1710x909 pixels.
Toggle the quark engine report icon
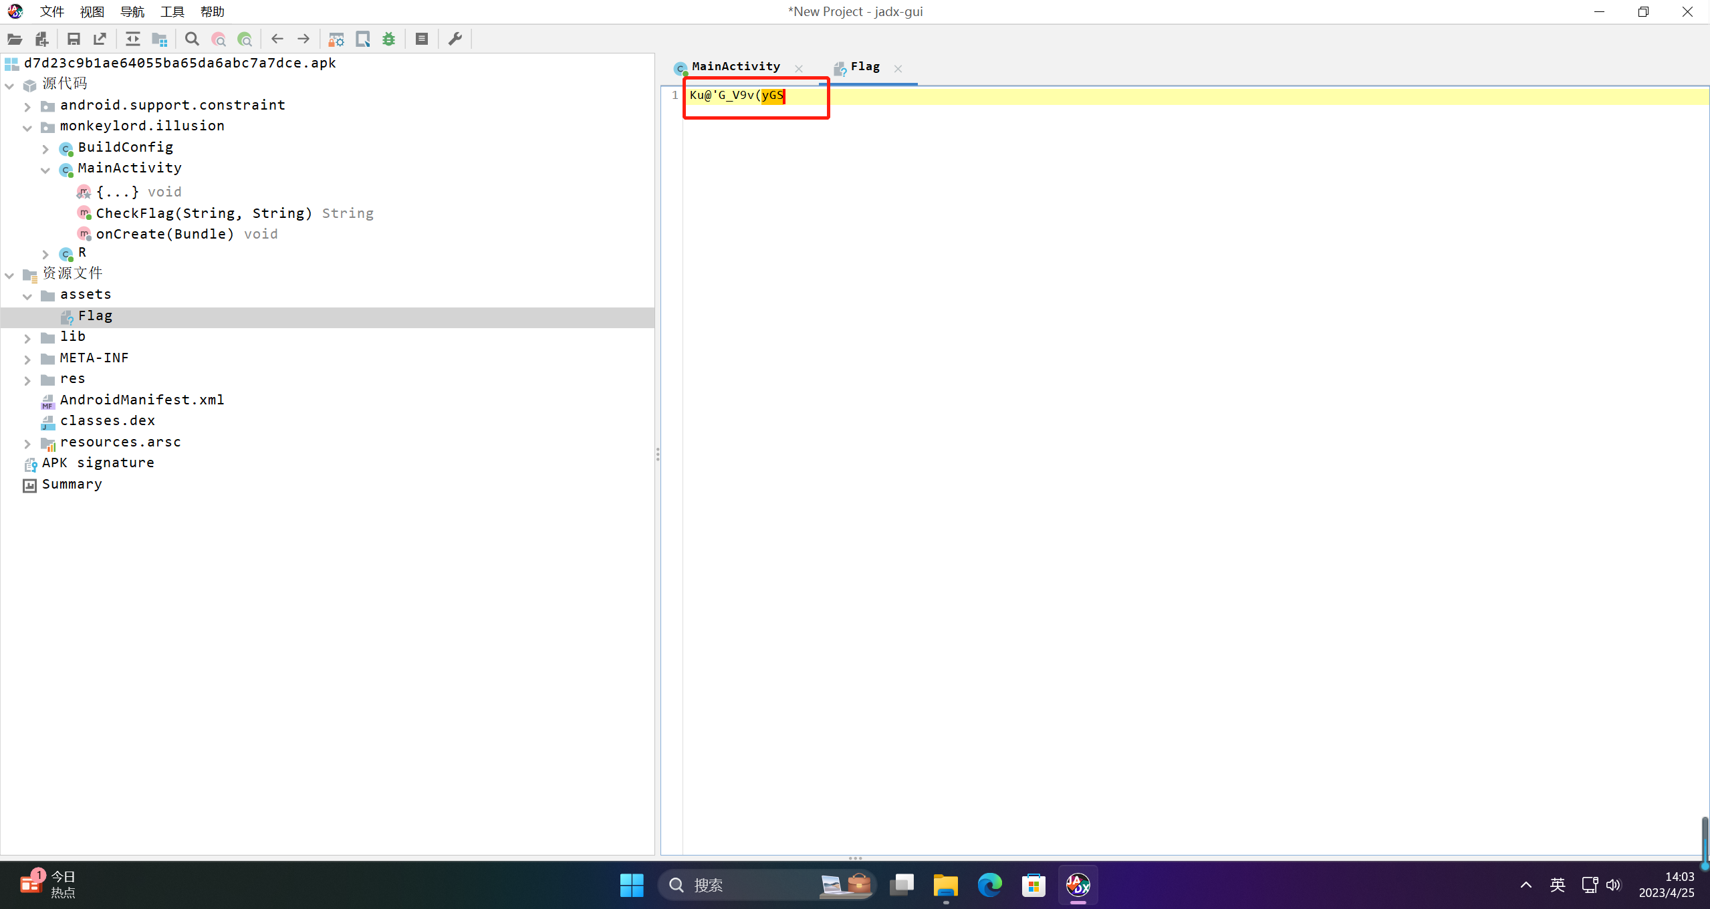coord(363,39)
